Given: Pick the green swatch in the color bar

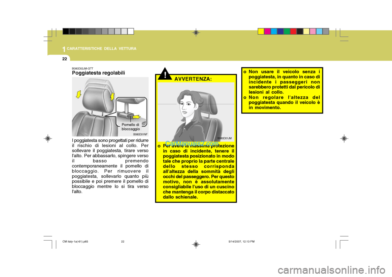Looking at the screenshot, I should click(287, 31).
